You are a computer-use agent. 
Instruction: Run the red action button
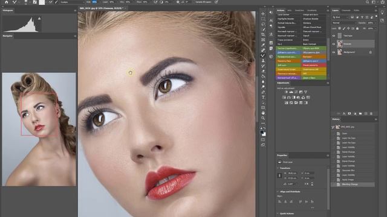point(313,65)
